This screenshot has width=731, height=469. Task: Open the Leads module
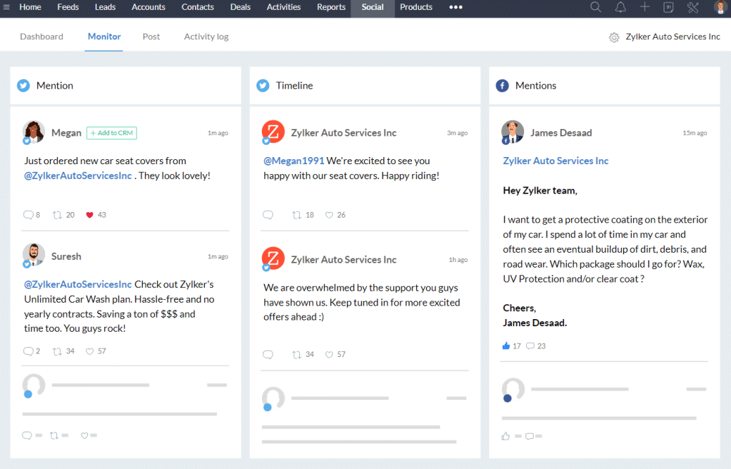click(x=105, y=7)
